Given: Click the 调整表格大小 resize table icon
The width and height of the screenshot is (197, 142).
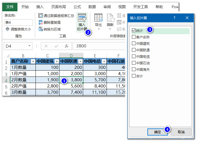Looking at the screenshot, I should point(7,29).
